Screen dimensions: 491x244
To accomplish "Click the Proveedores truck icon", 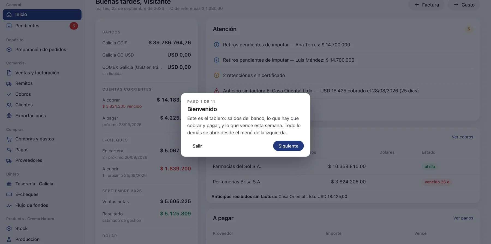I will 9,161.
